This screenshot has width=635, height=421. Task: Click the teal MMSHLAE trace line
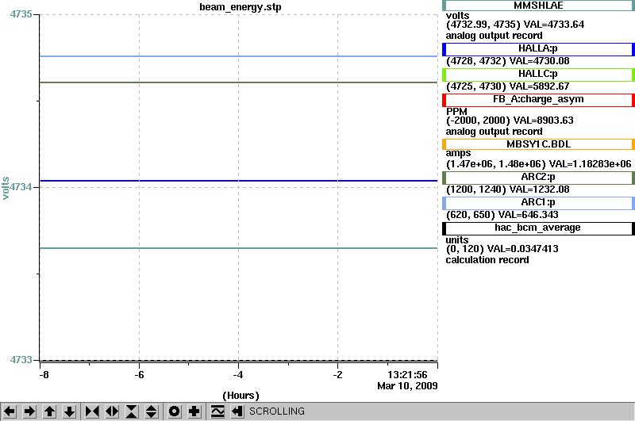click(238, 248)
